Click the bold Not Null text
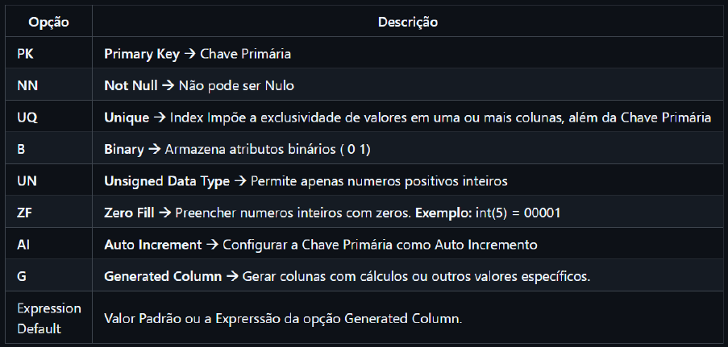This screenshot has height=347, width=728. click(x=131, y=86)
